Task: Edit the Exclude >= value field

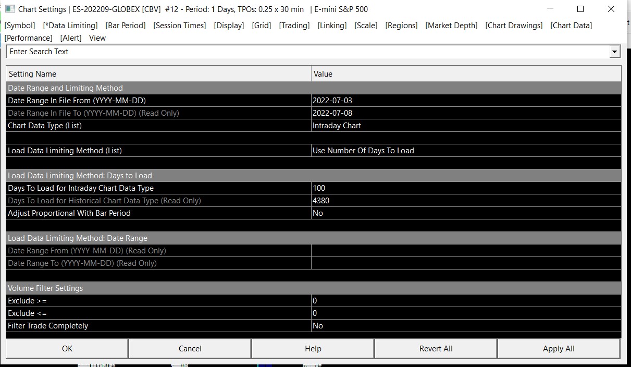Action: click(466, 301)
